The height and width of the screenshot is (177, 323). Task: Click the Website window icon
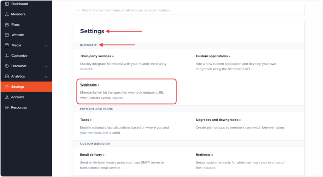coord(7,35)
